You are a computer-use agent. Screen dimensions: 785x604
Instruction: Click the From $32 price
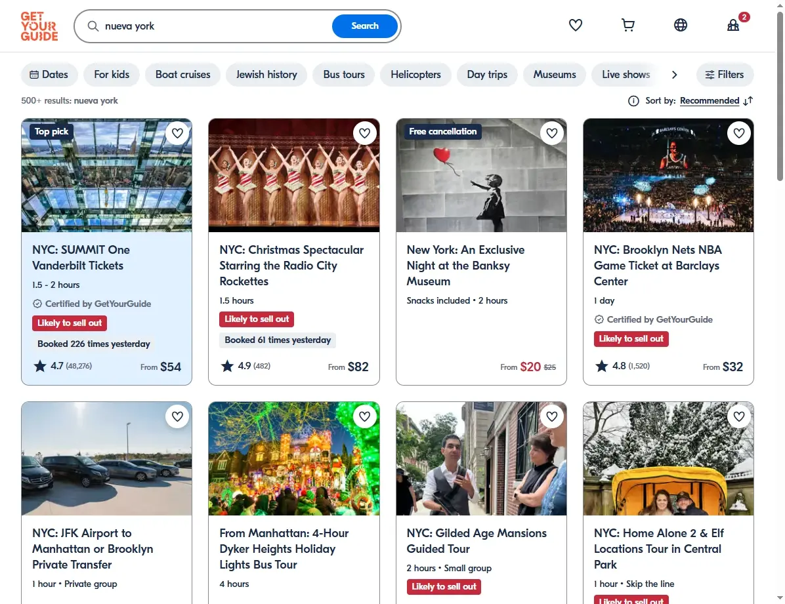tap(723, 367)
